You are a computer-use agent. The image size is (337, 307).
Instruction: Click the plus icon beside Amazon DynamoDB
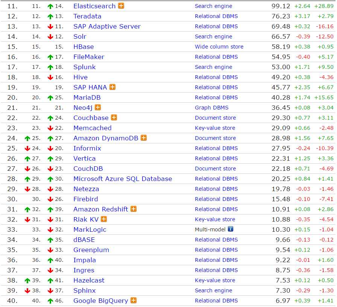tap(144, 138)
